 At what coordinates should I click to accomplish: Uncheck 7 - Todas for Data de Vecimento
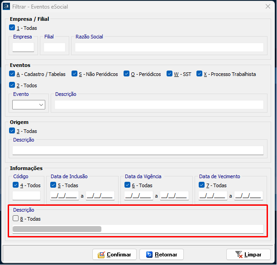pyautogui.click(x=202, y=185)
